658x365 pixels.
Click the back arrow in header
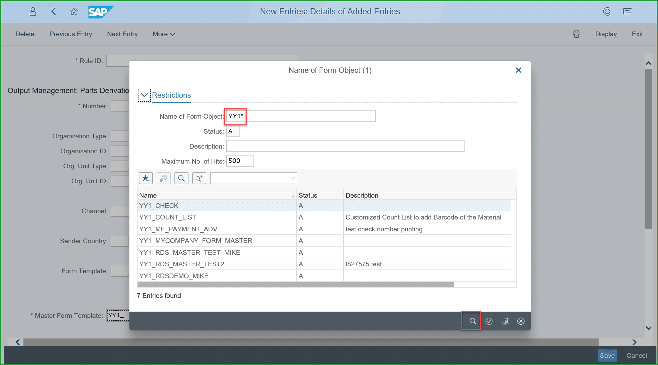pos(54,12)
